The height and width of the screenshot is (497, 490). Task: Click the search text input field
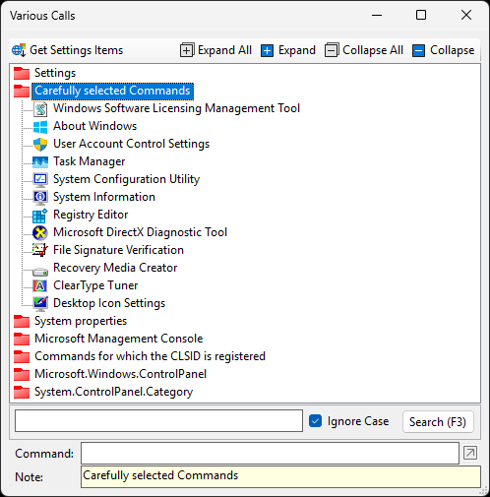point(158,420)
